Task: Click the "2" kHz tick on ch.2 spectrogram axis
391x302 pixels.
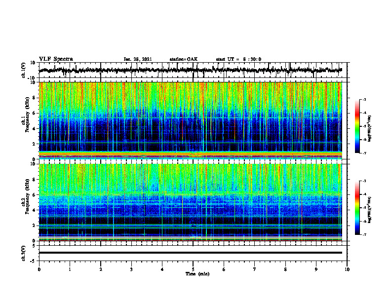Action: [35, 226]
